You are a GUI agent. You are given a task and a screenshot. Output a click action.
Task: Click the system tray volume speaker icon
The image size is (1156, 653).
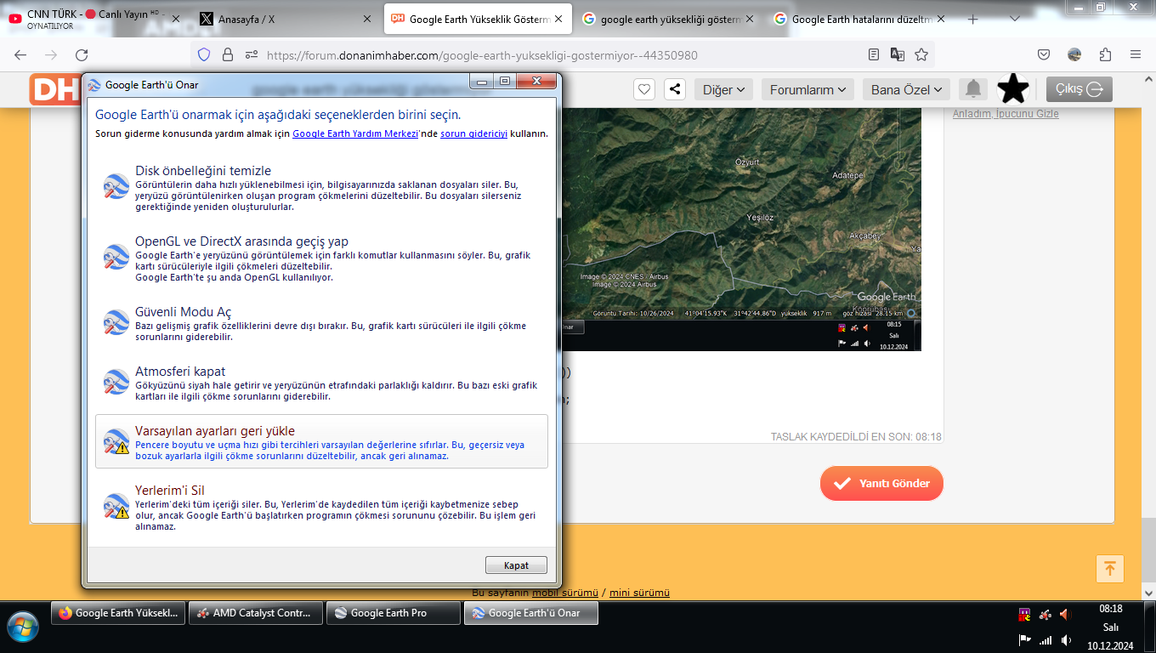pyautogui.click(x=1066, y=639)
